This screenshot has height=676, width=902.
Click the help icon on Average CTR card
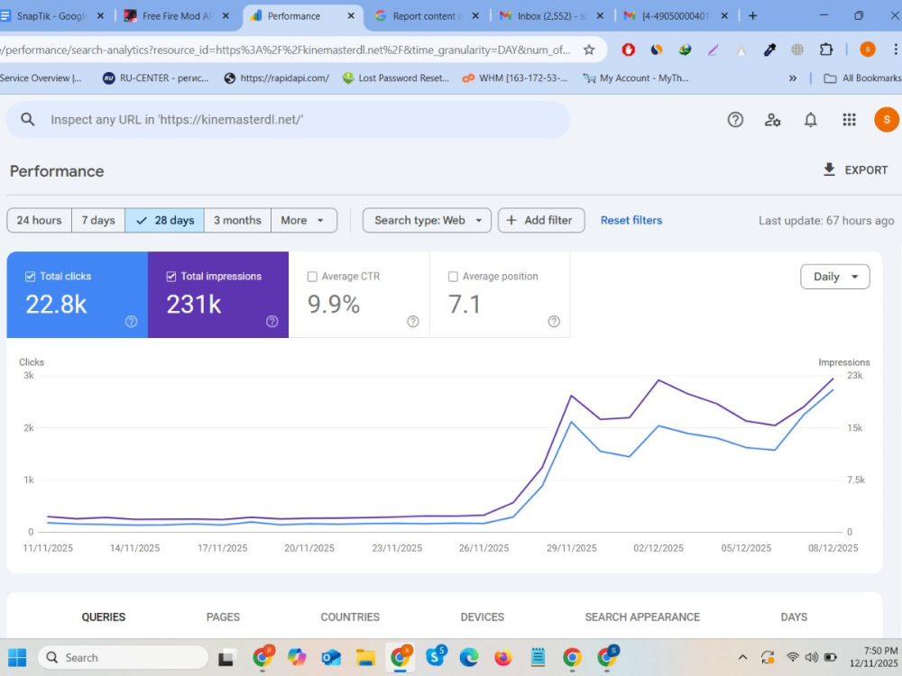click(x=413, y=322)
